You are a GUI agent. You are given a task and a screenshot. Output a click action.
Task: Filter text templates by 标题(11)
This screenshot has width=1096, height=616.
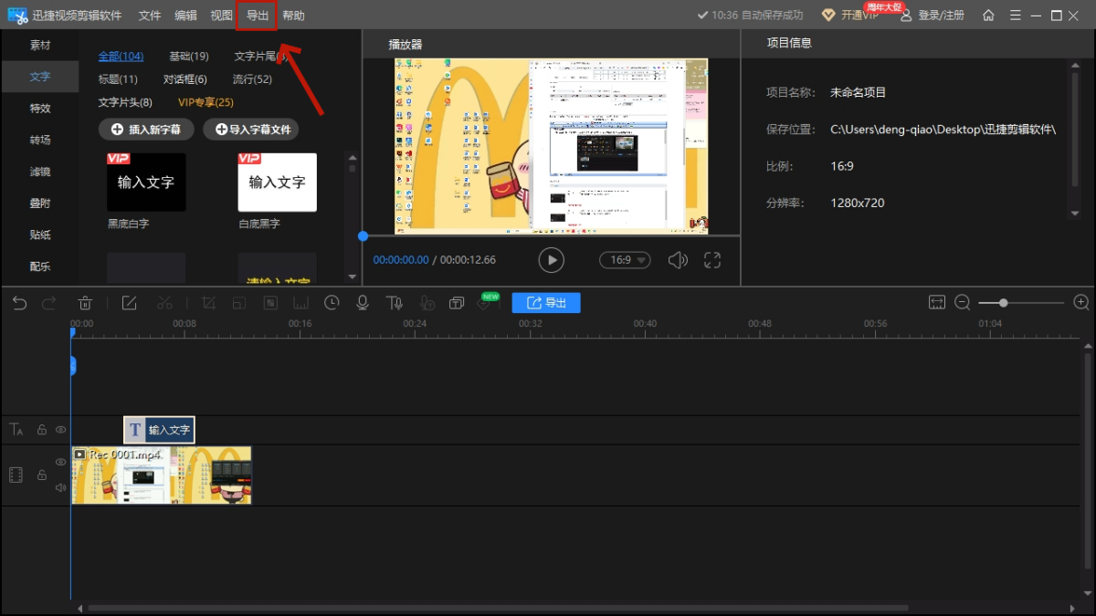[x=118, y=79]
